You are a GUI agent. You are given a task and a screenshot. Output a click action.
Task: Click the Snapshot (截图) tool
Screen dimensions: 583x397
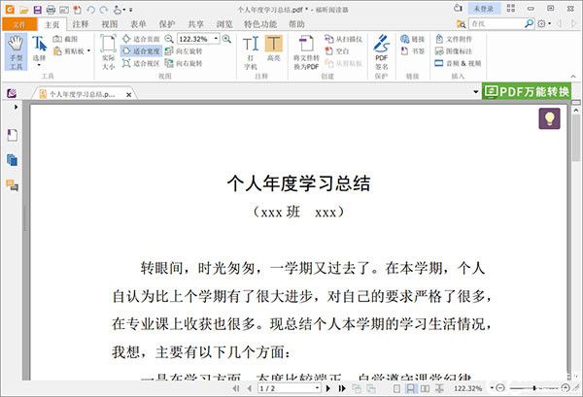coord(65,39)
